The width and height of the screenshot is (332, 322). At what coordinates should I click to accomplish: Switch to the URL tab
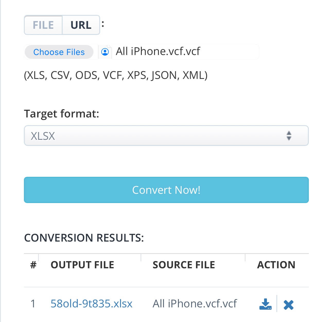(81, 25)
